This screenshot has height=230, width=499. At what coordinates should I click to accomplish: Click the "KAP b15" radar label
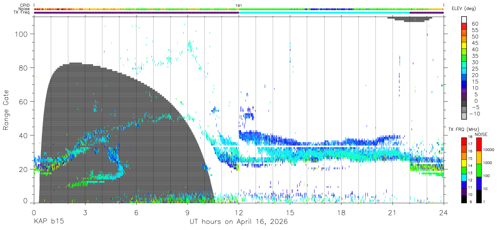click(x=48, y=222)
